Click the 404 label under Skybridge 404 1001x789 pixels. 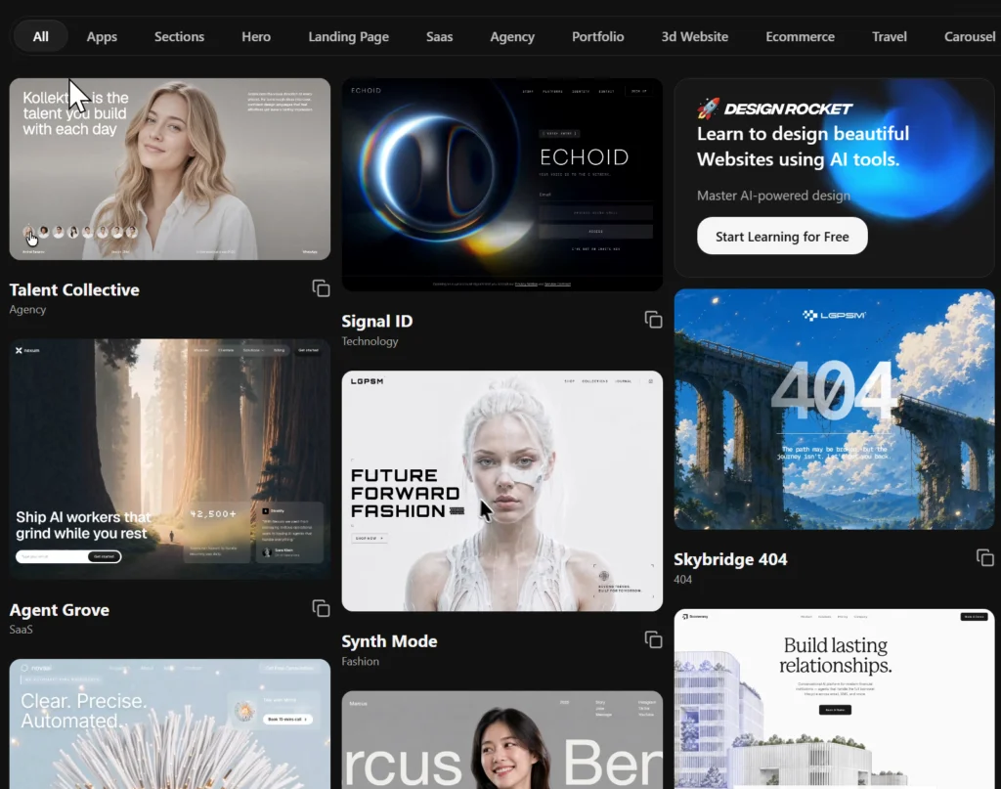pos(682,580)
